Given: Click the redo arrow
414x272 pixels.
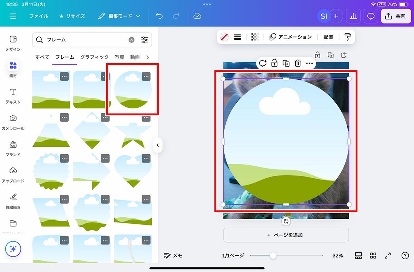Looking at the screenshot, I should tap(176, 16).
